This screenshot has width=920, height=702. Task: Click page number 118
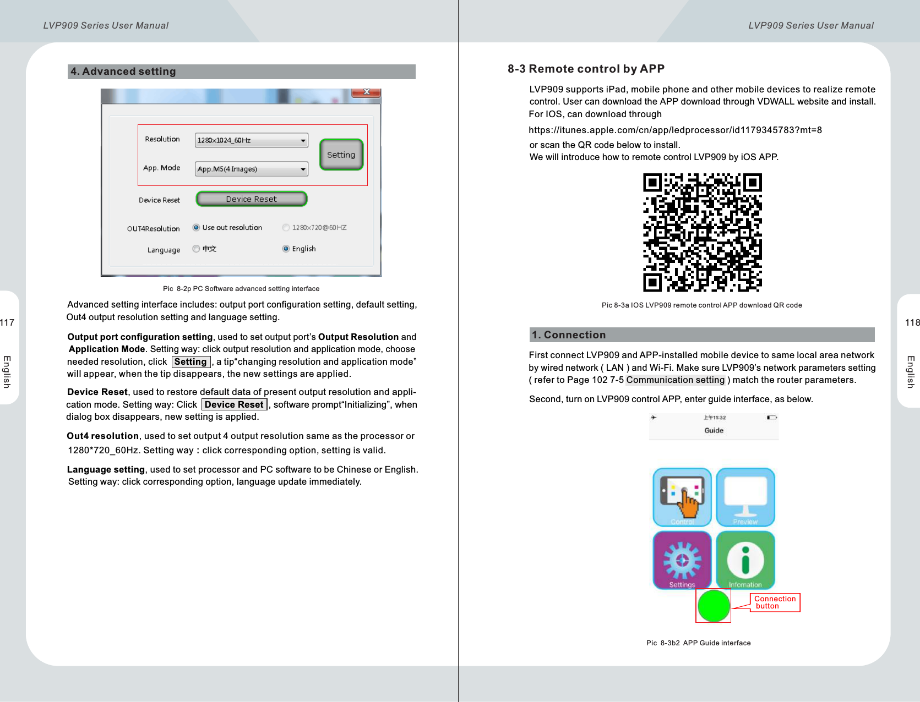(912, 322)
